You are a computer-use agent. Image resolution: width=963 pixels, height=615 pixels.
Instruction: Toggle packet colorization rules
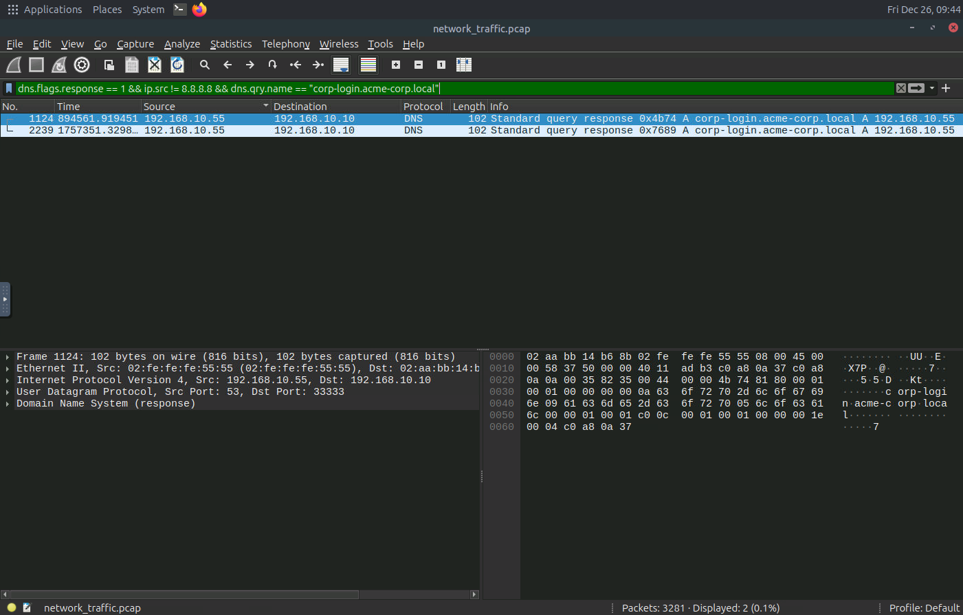(x=368, y=65)
